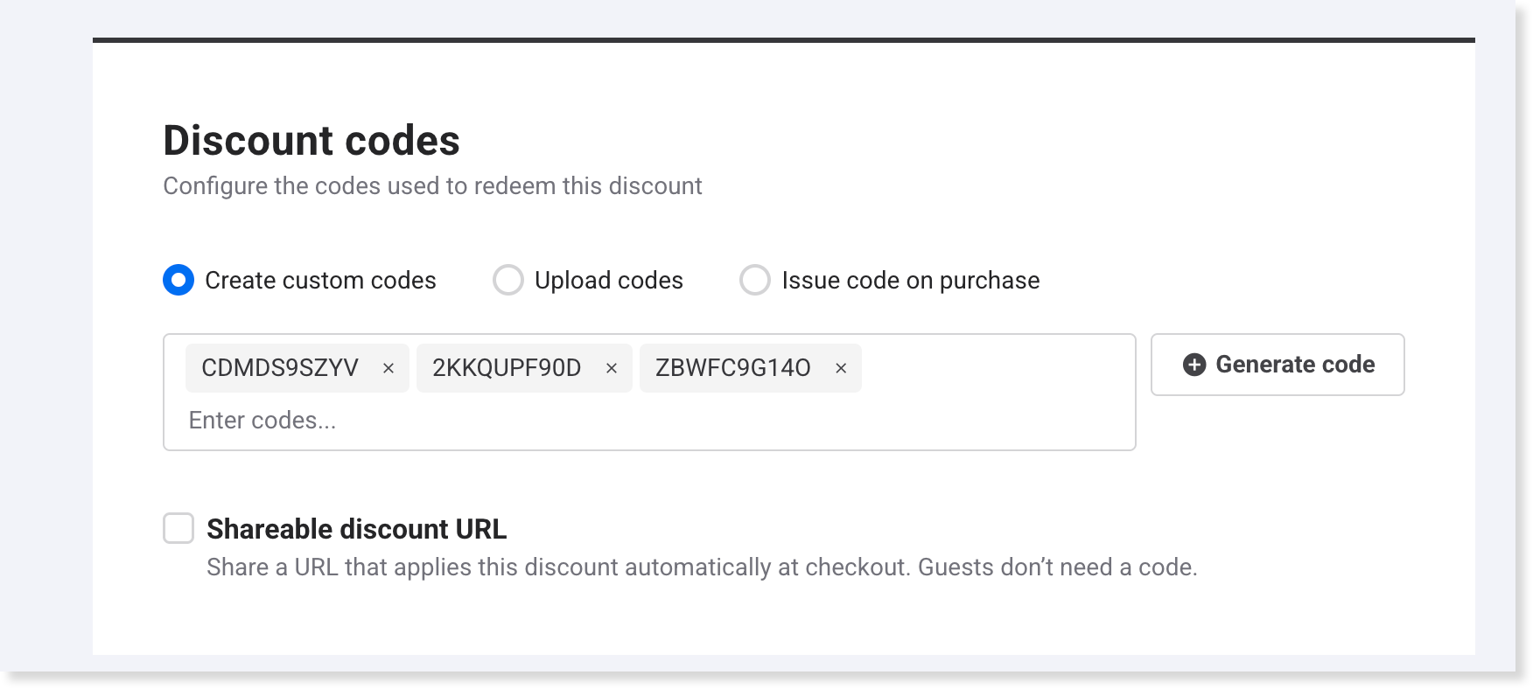1533x689 pixels.
Task: Click the Shareable discount URL label text
Action: (356, 529)
